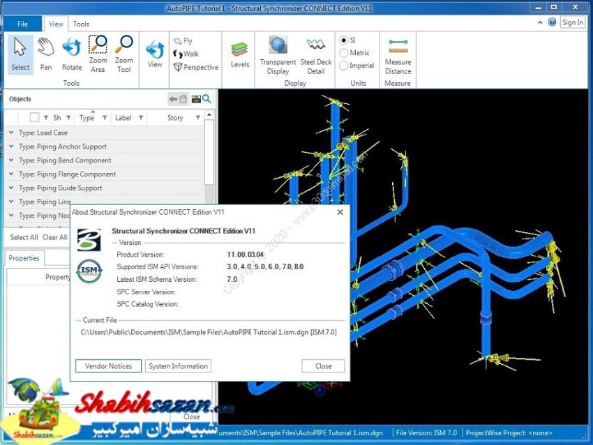The width and height of the screenshot is (593, 445).
Task: Switch to Fly navigation mode
Action: click(183, 41)
